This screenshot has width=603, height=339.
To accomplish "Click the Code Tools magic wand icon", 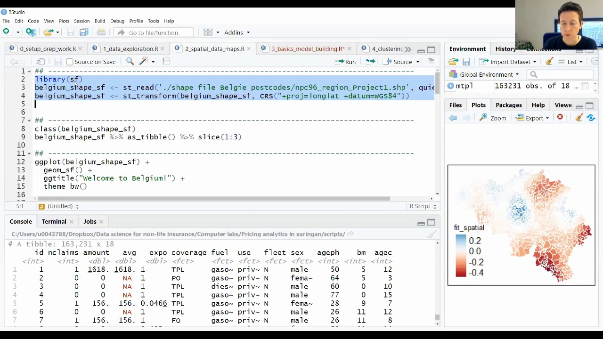I will (x=144, y=61).
